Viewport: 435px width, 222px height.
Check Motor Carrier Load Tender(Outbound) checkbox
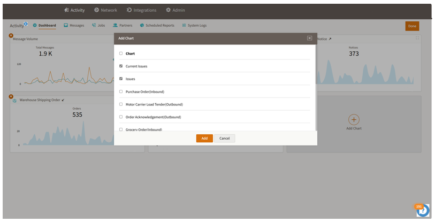pyautogui.click(x=121, y=104)
